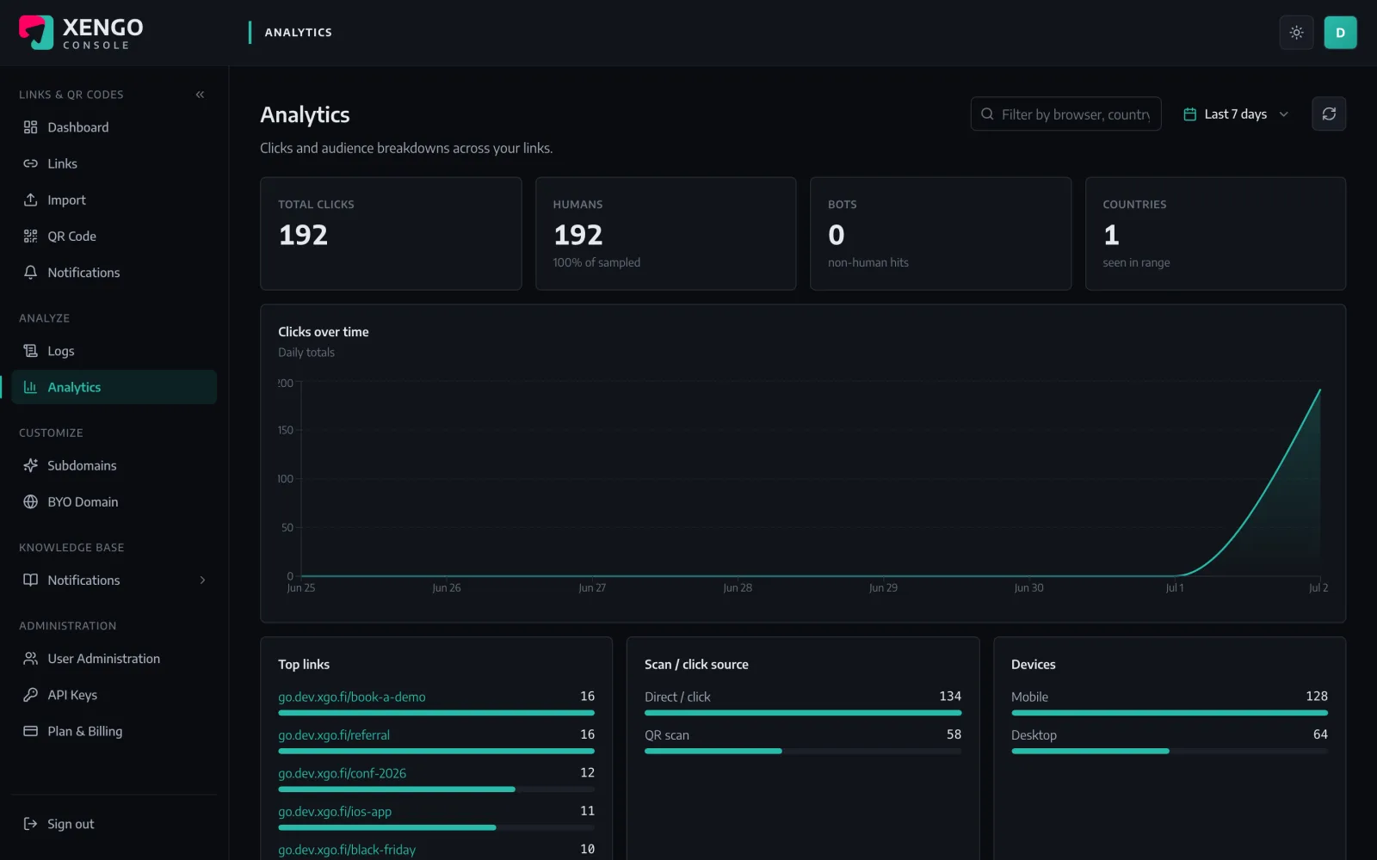This screenshot has height=860, width=1377.
Task: Go to API Keys
Action: click(114, 695)
